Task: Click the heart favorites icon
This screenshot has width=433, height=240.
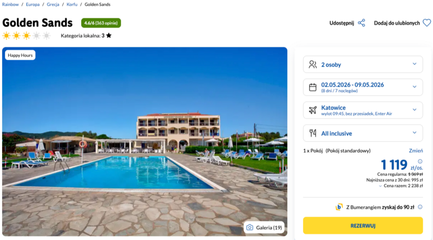Action: (427, 23)
